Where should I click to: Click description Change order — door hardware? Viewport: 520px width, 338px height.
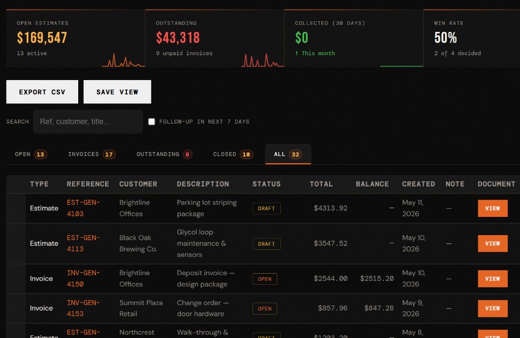coord(203,308)
